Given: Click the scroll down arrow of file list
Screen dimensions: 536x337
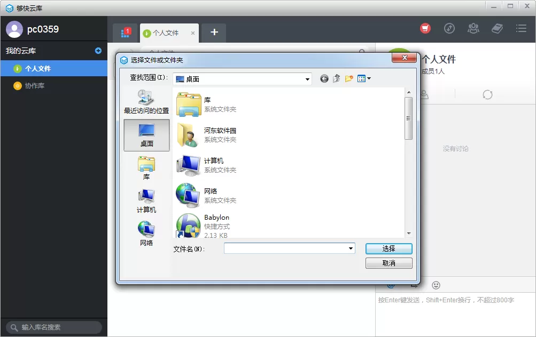Looking at the screenshot, I should (x=408, y=234).
